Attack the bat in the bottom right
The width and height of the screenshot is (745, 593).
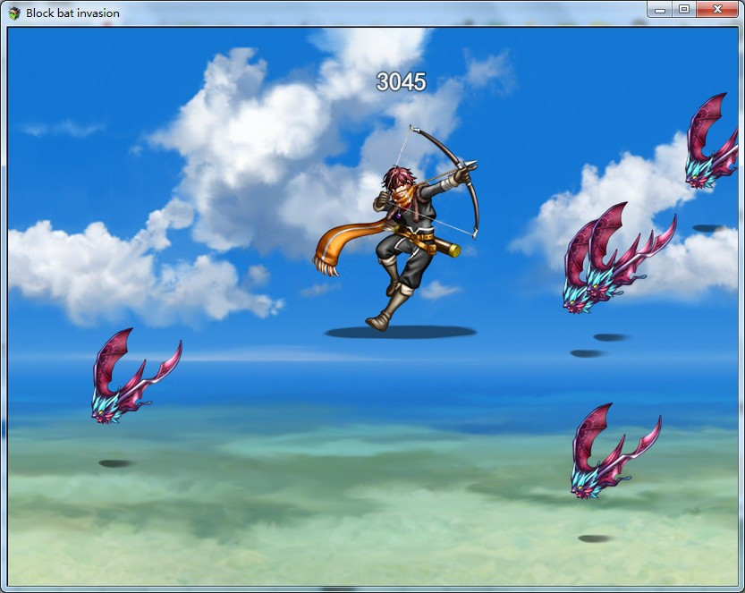615,451
